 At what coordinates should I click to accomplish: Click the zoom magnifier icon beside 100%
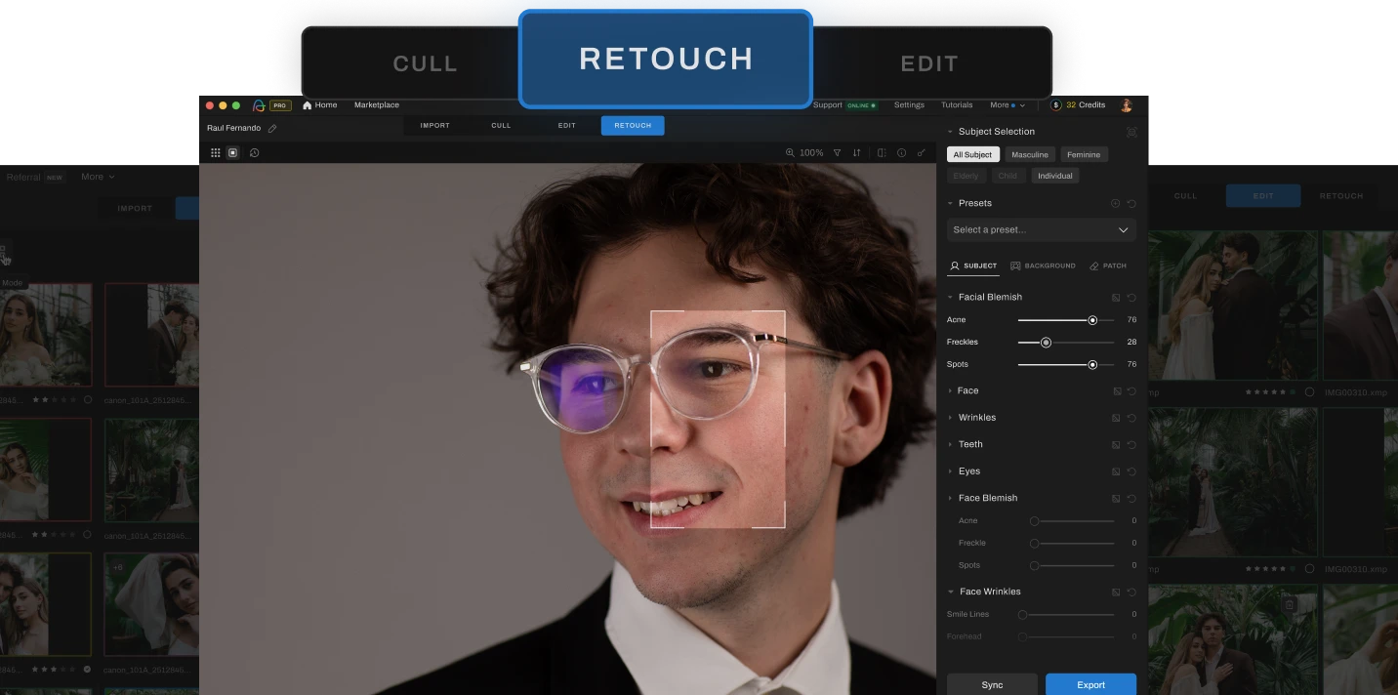coord(790,152)
